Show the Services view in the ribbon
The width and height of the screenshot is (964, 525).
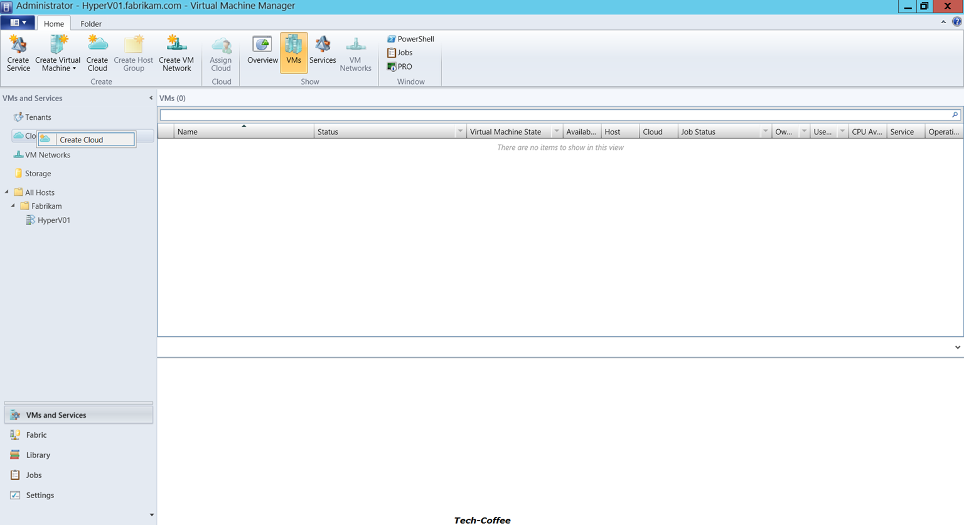(323, 50)
